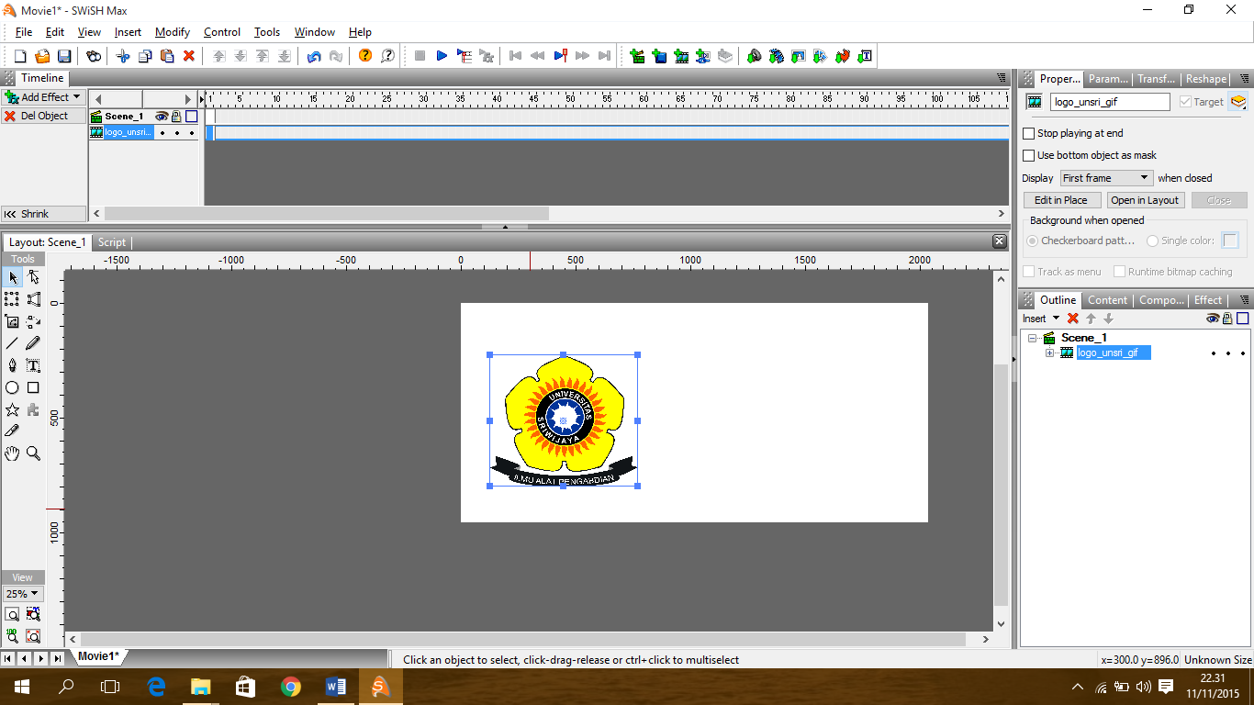Open the Add Effect dropdown

click(x=43, y=97)
